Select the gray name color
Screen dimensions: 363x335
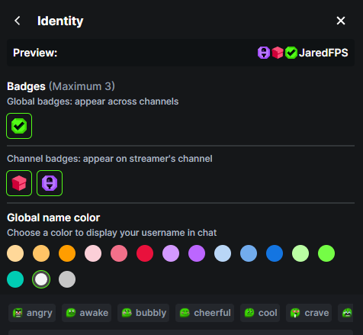point(67,279)
